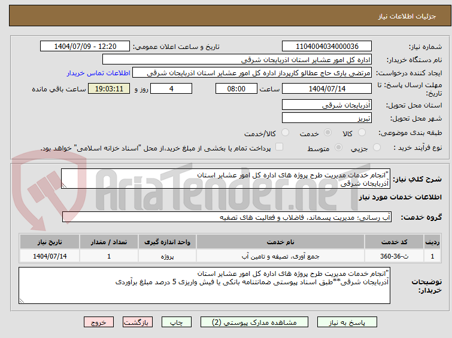452x338 pixels.
Task: Click the ردیف column header
Action: [432, 242]
